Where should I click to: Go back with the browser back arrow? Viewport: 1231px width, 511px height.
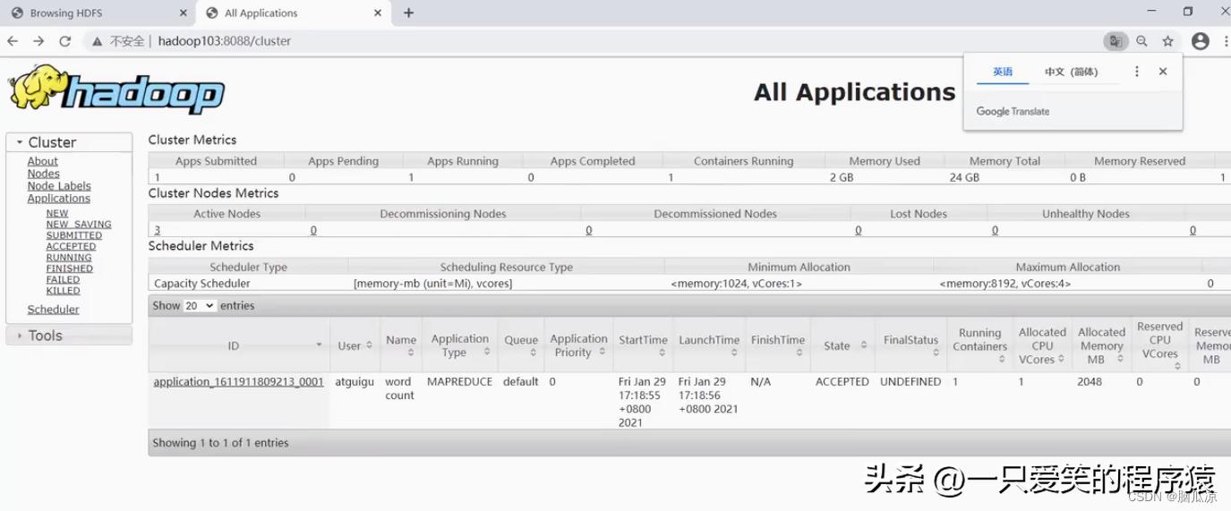pos(13,41)
